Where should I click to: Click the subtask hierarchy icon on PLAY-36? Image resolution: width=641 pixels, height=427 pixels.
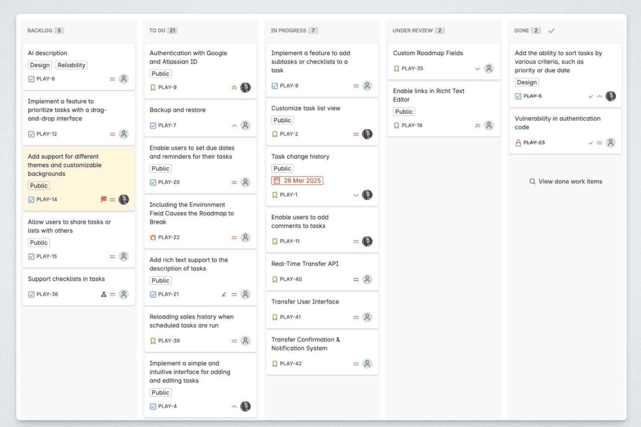click(104, 295)
